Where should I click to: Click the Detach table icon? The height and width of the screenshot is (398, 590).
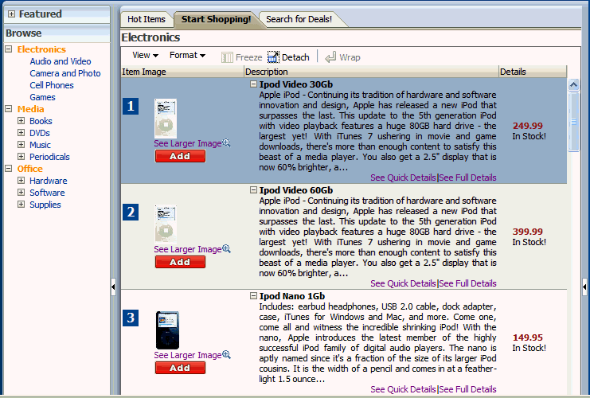click(273, 57)
